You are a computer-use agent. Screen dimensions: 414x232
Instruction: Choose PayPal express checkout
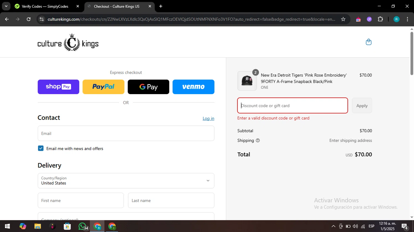tap(104, 87)
